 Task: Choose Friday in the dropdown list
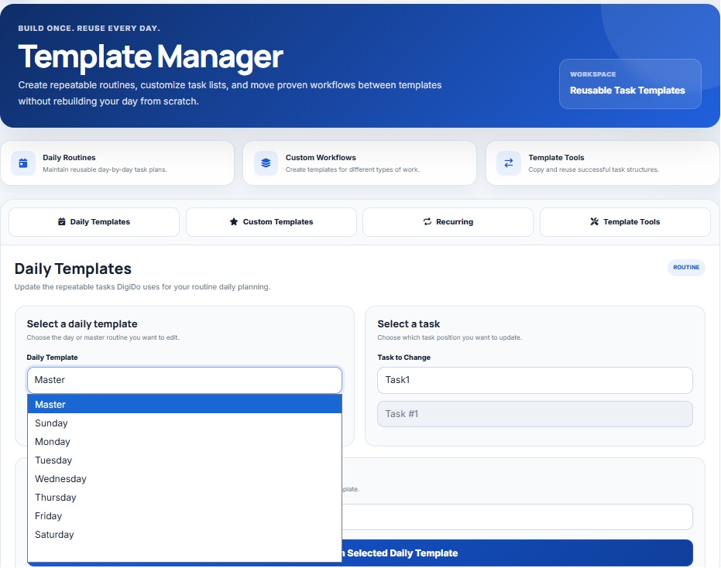click(x=184, y=516)
